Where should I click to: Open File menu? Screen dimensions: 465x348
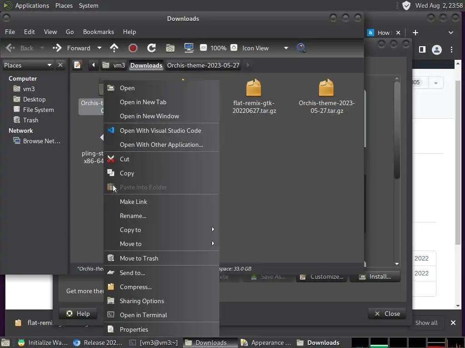tap(10, 32)
